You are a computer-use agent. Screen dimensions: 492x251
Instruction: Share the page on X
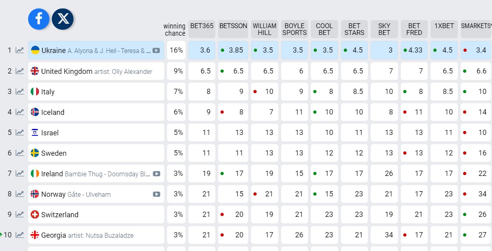63,19
